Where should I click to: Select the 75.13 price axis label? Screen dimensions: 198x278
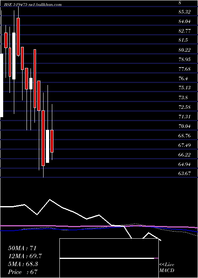pyautogui.click(x=185, y=88)
